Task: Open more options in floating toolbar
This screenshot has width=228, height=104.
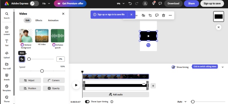Action: pyautogui.click(x=170, y=15)
